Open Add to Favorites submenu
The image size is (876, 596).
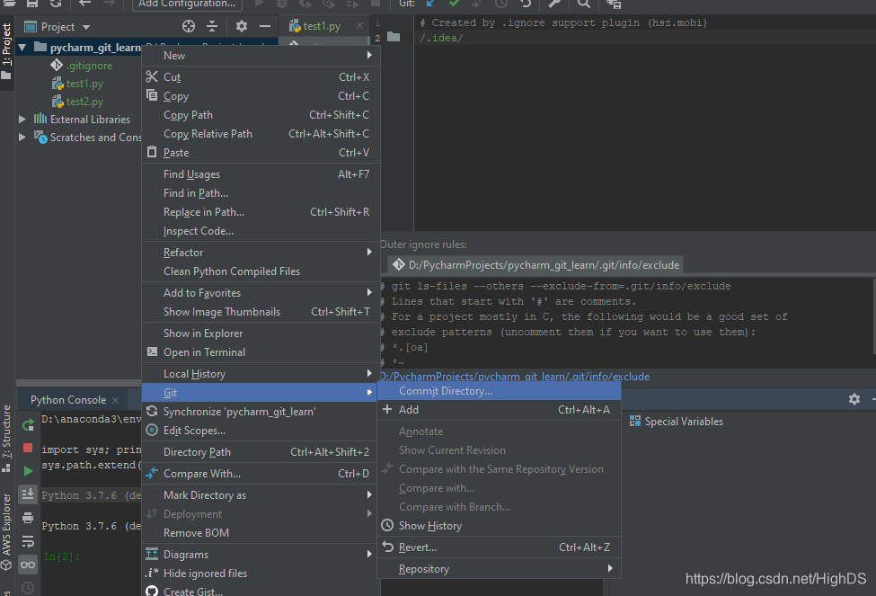point(261,293)
